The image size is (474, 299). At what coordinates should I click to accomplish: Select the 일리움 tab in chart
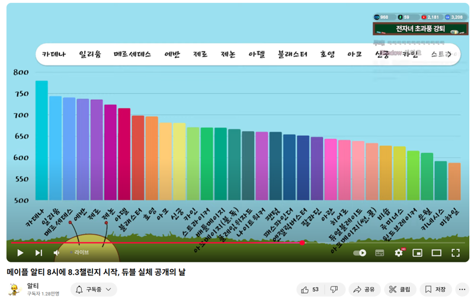[90, 54]
